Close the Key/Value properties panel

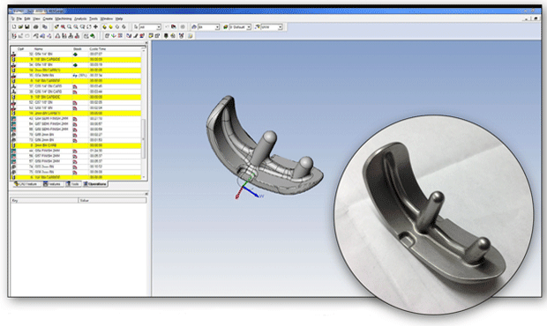point(146,194)
